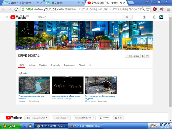Click the crossed-out megaphone extension icon
The height and width of the screenshot is (129, 172).
[162, 9]
